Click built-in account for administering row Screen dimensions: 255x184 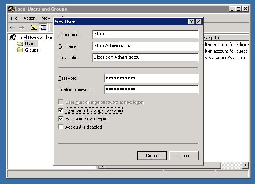pyautogui.click(x=226, y=44)
